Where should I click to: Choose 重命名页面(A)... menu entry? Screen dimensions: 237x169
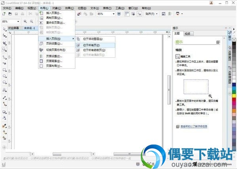57,23
